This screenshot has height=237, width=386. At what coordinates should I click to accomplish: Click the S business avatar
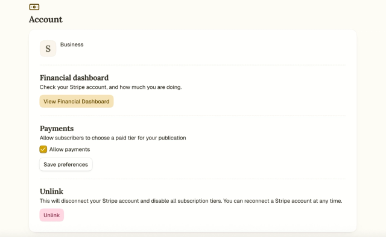coord(48,48)
